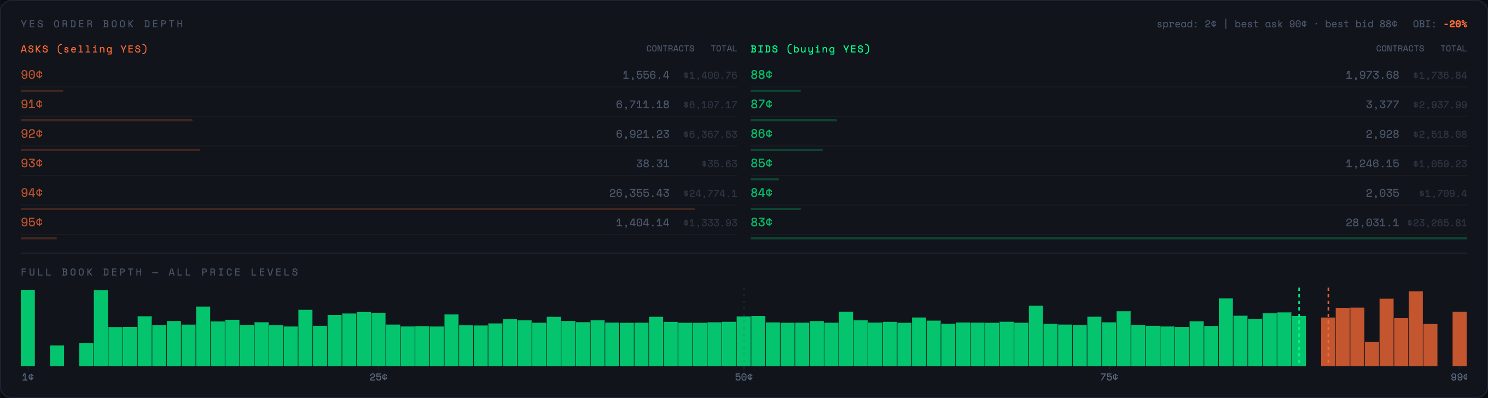Click the $1,400.76 total value

coord(710,75)
